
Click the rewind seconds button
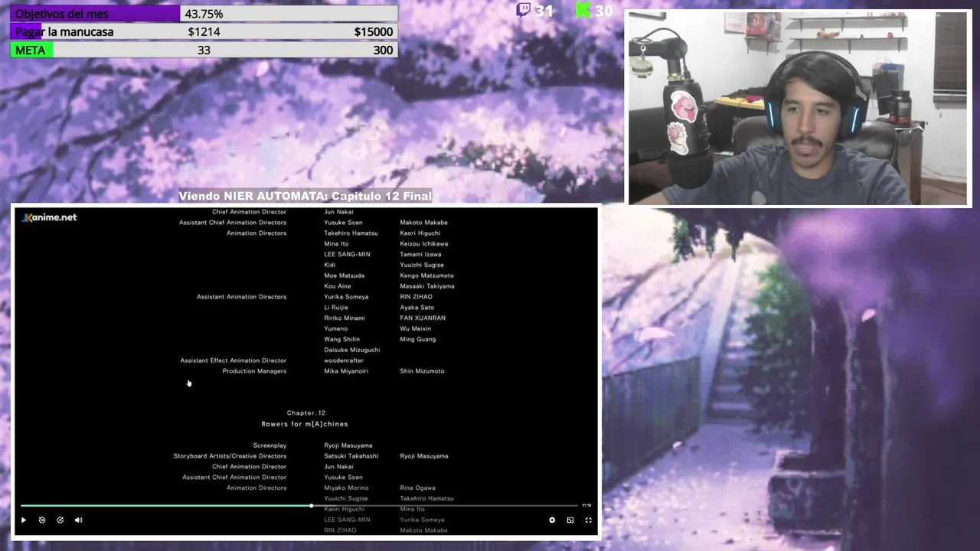(42, 520)
